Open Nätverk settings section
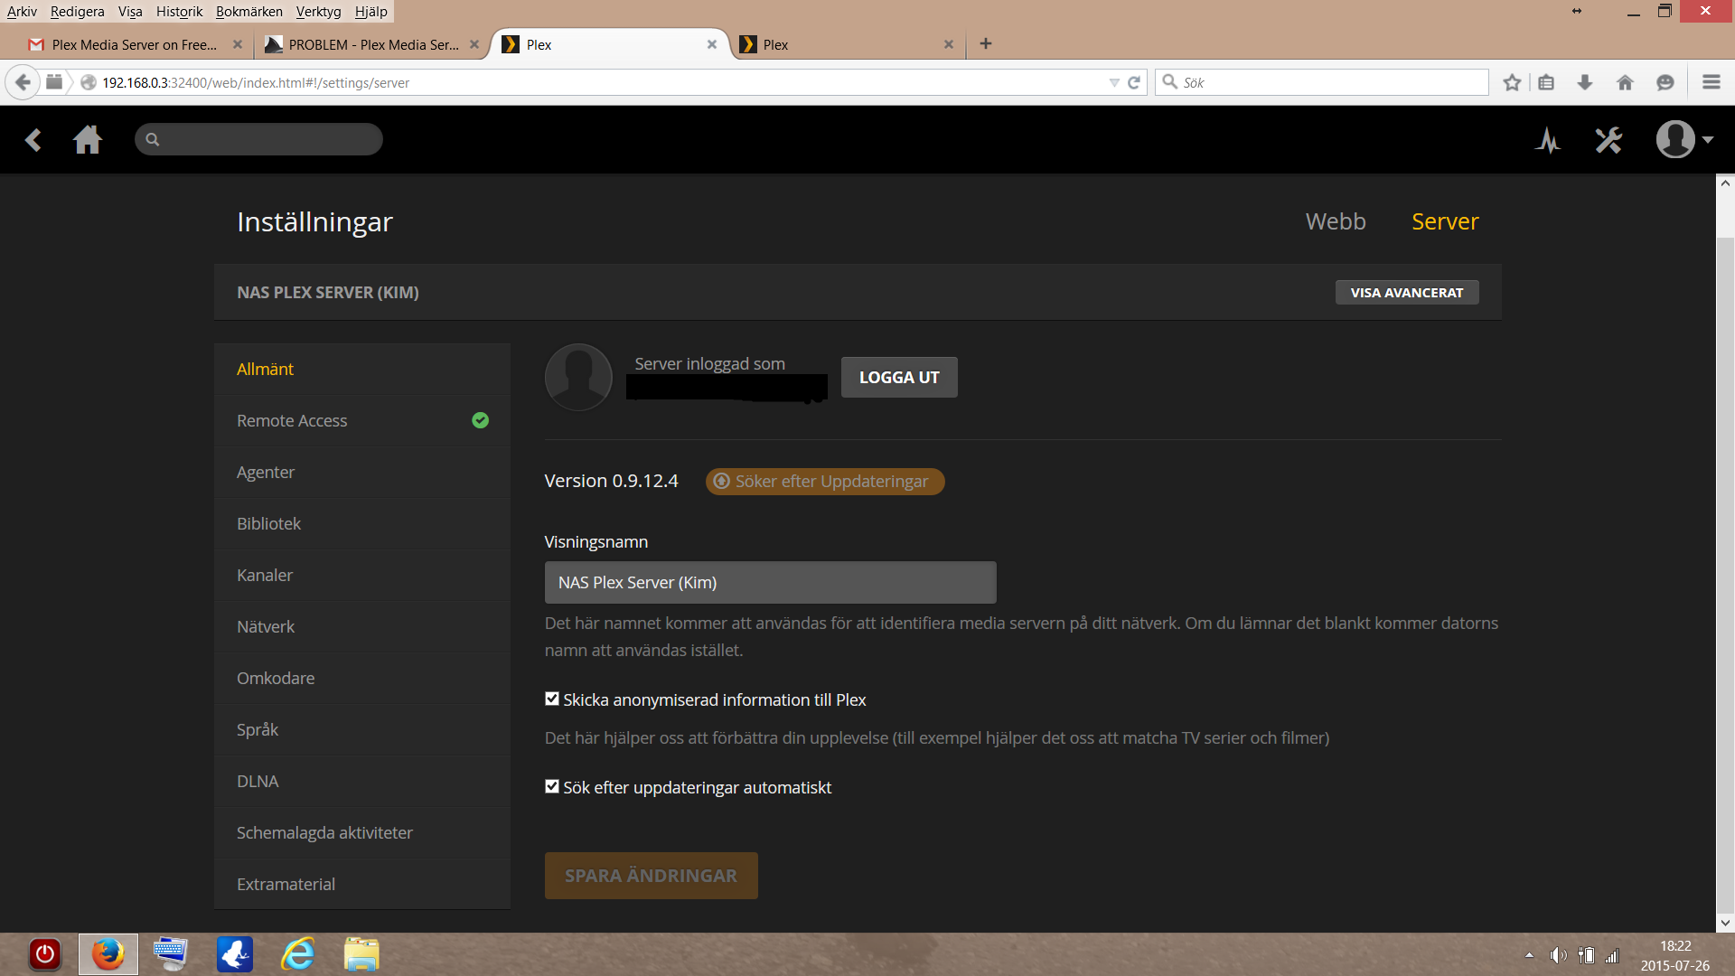 pos(362,626)
